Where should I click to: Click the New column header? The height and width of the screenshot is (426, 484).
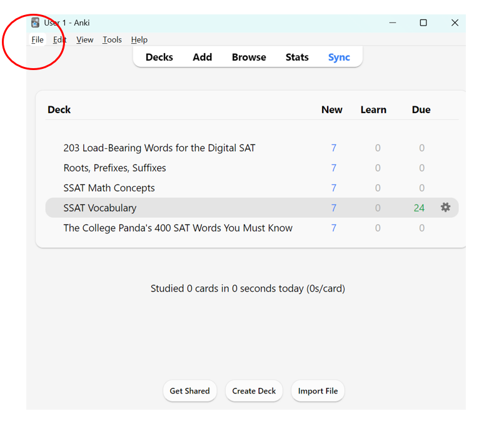click(332, 110)
